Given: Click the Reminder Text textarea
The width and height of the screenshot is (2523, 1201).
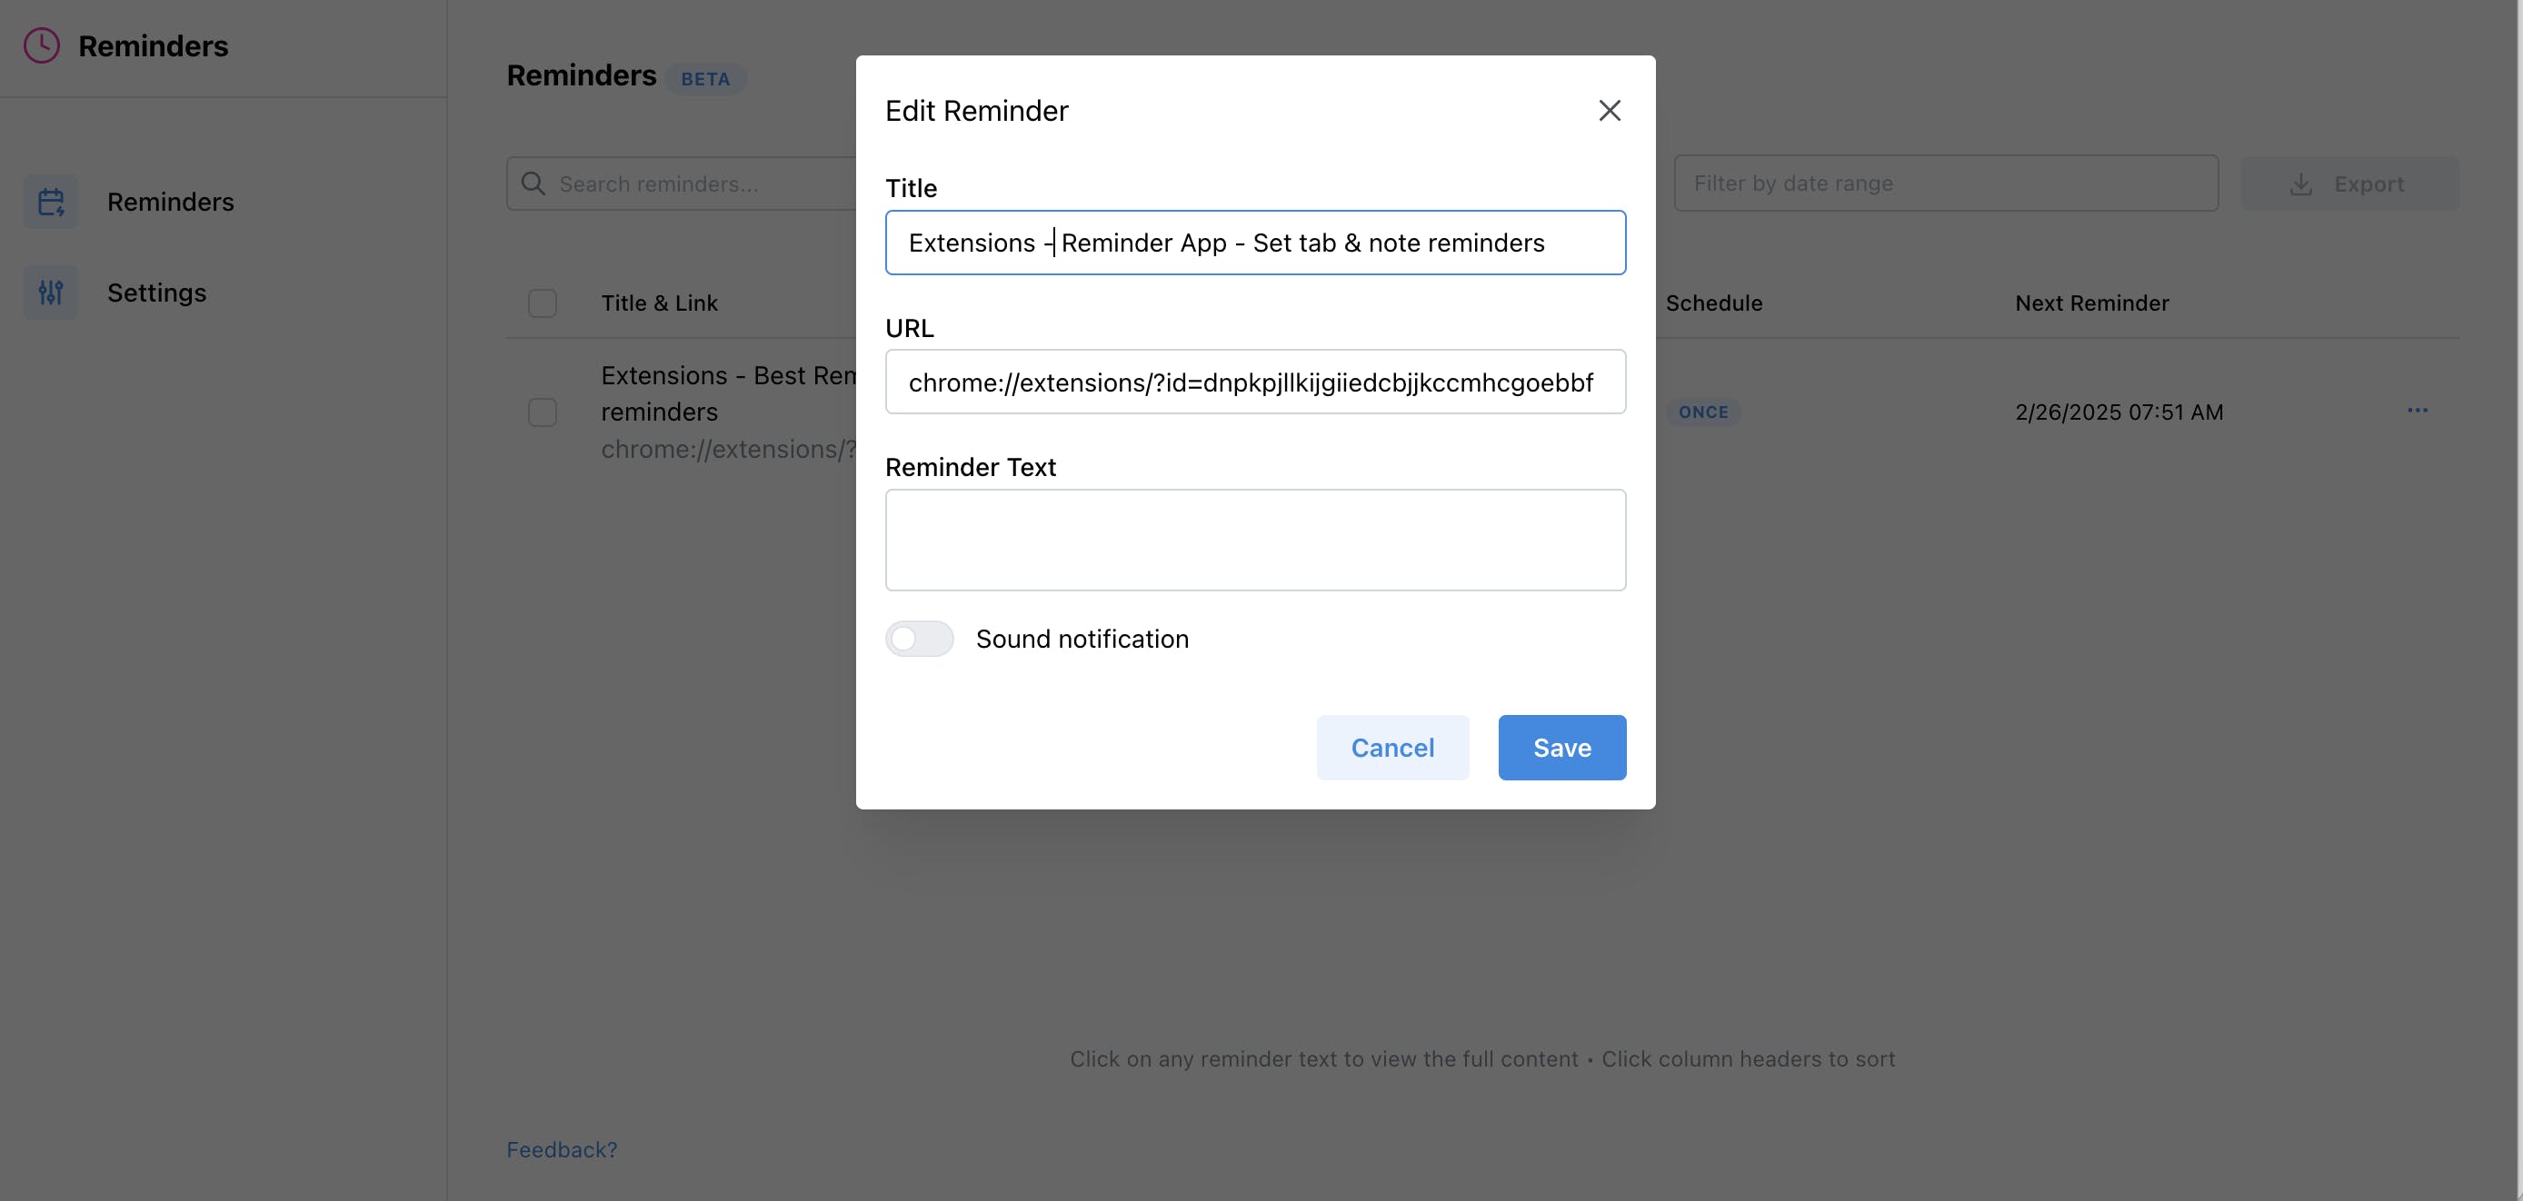Looking at the screenshot, I should [1254, 540].
